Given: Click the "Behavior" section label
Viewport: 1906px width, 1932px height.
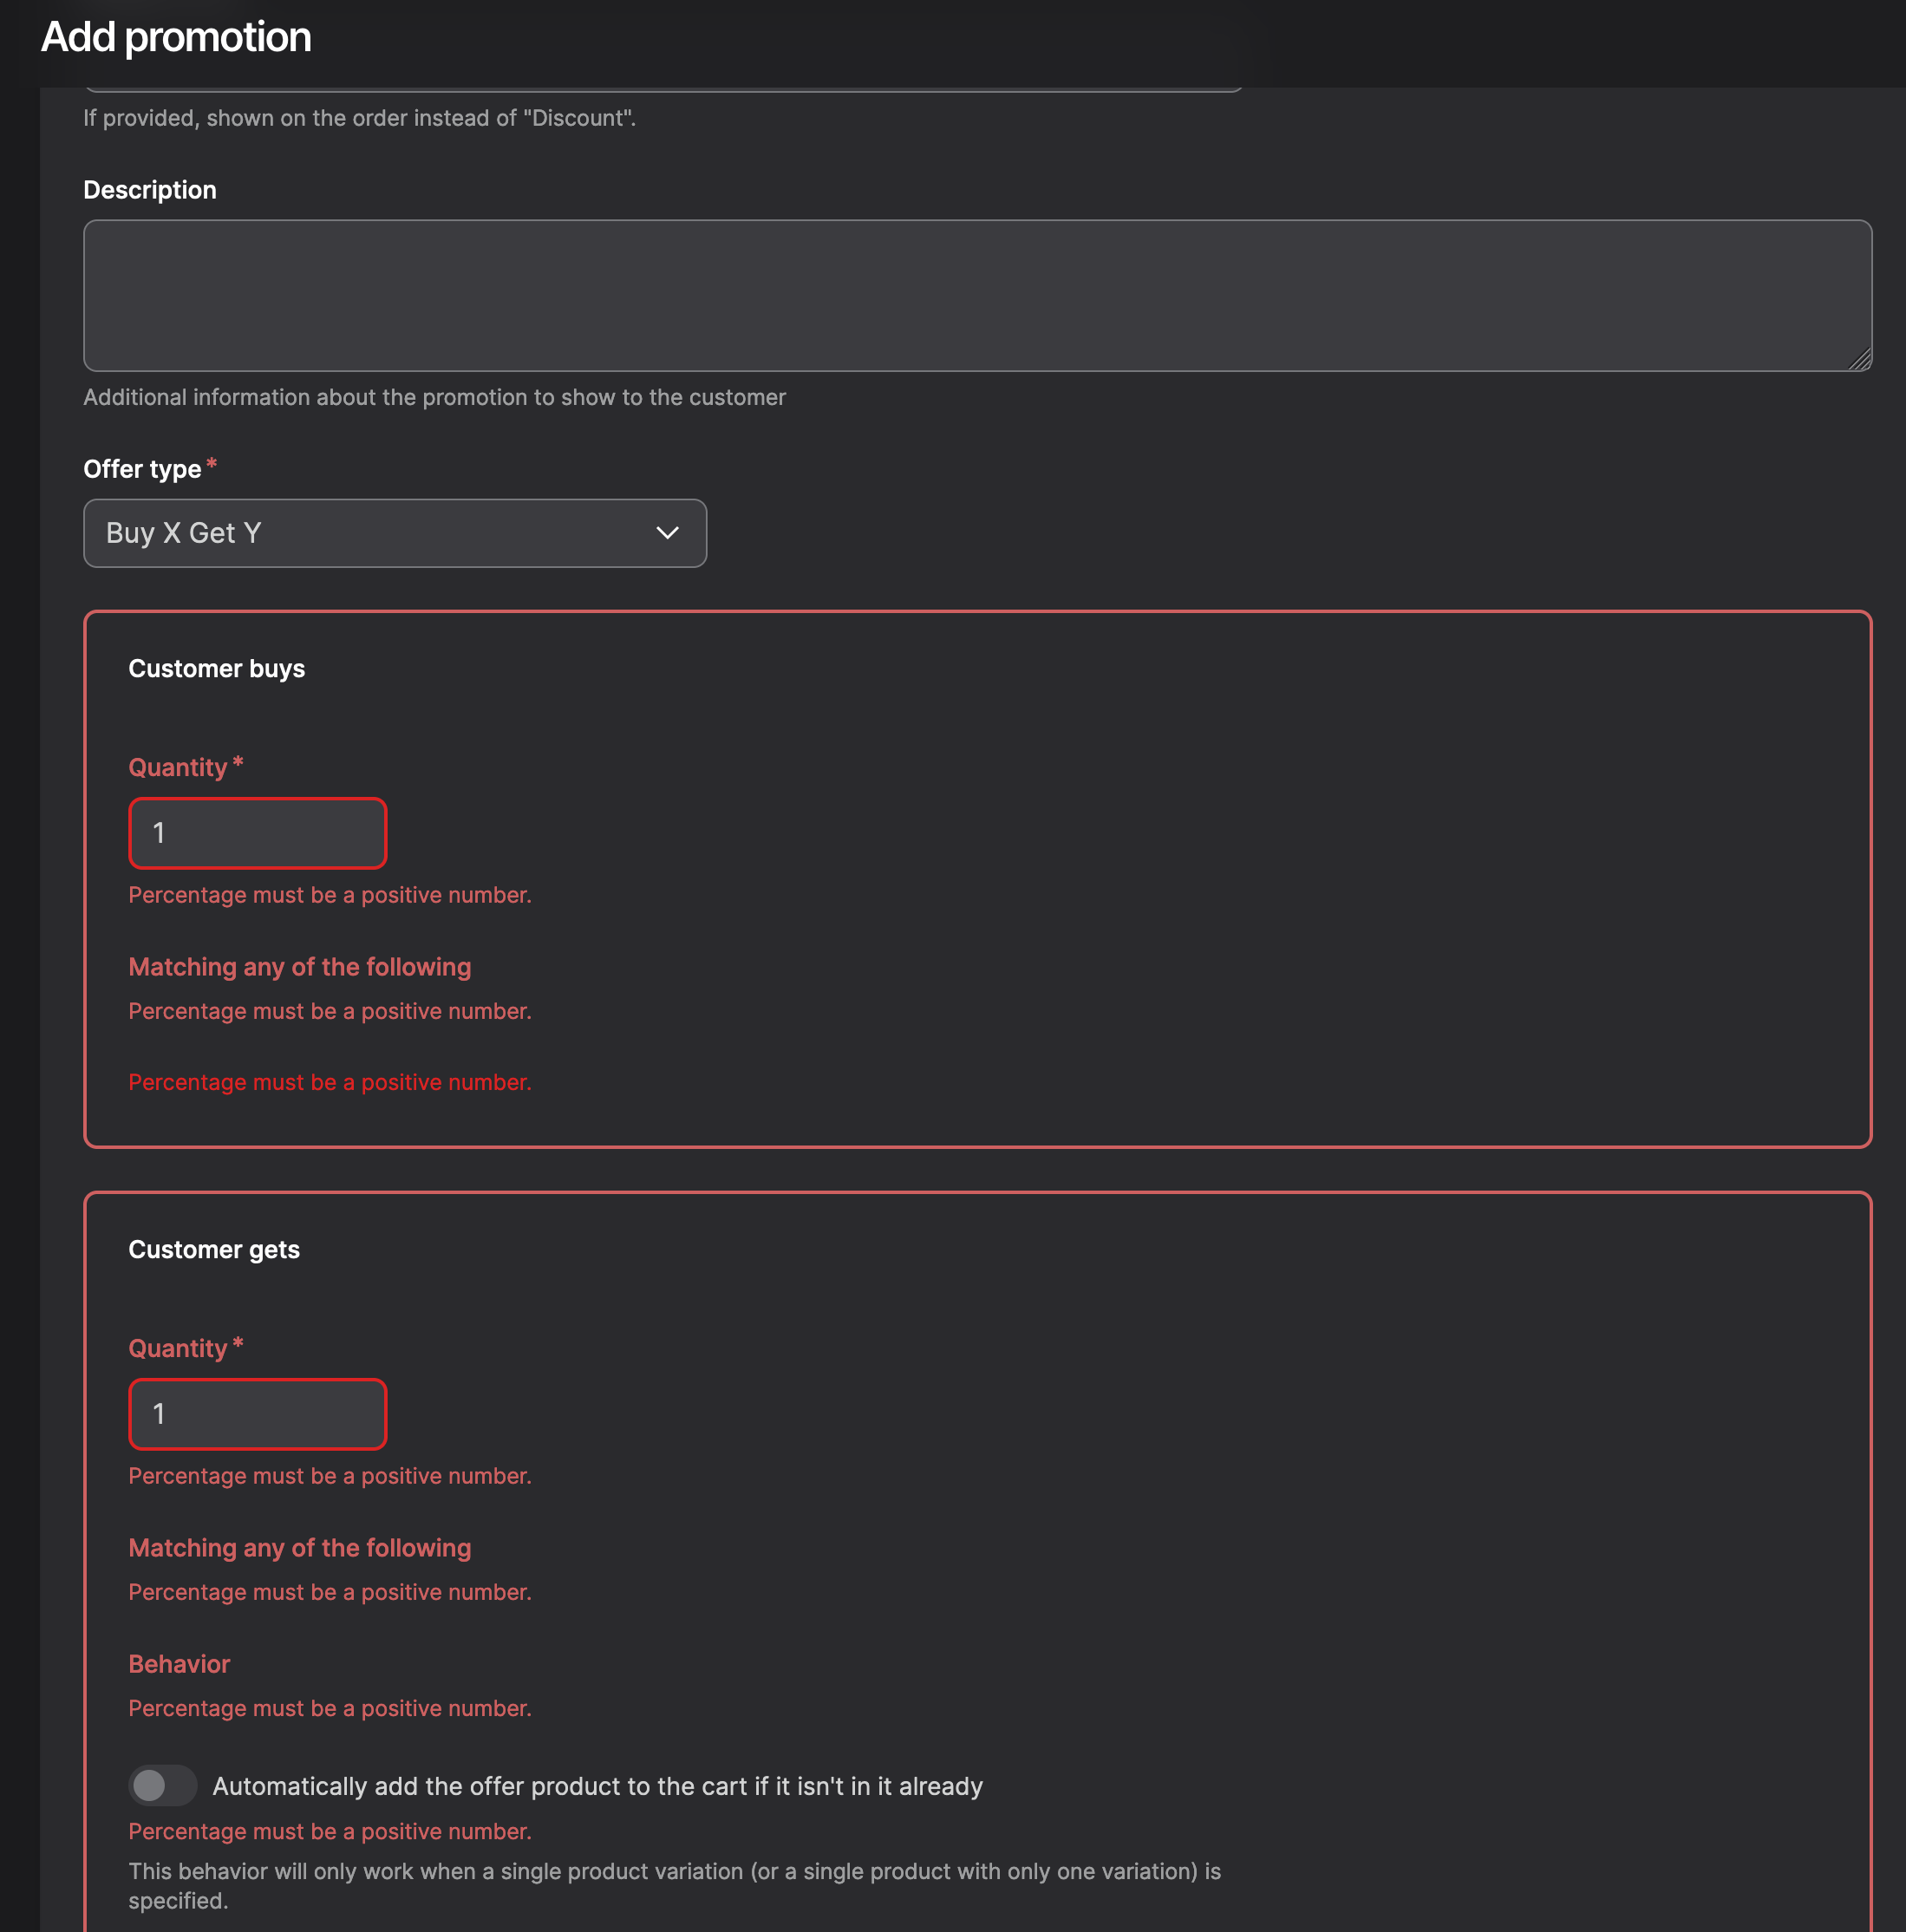Looking at the screenshot, I should (x=179, y=1663).
